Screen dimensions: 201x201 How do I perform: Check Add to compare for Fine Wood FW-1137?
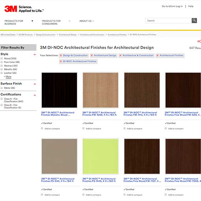124,195
